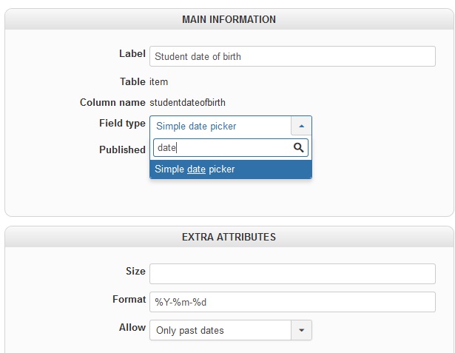Viewport: 455px width, 353px height.
Task: Click the magnifier icon in the search box
Action: 299,148
